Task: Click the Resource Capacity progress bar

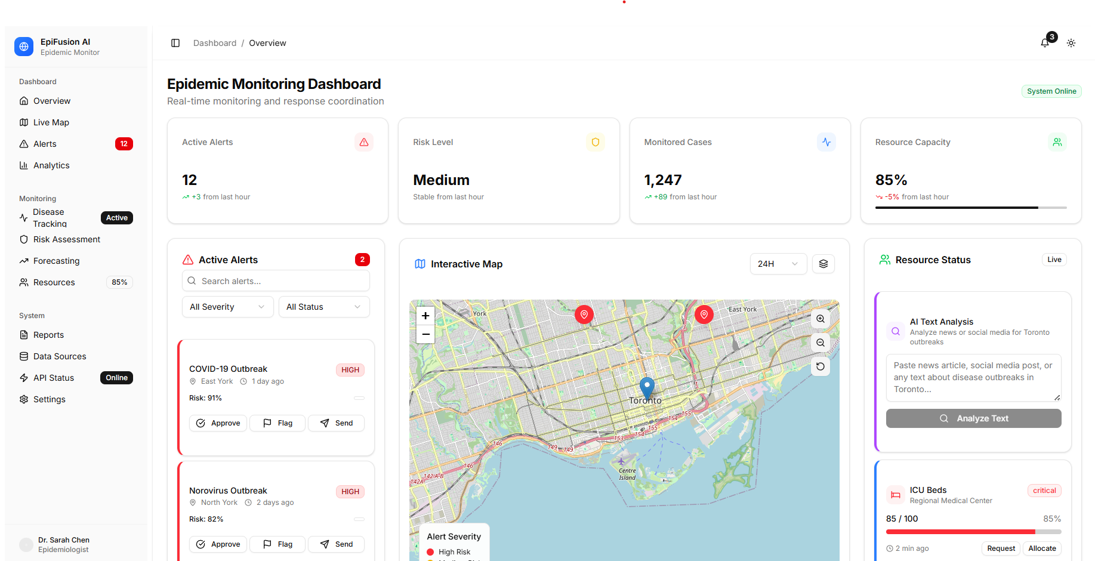Action: (971, 208)
